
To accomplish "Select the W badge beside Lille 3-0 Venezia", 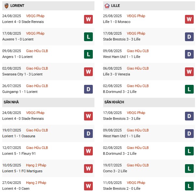I will 189,72.
